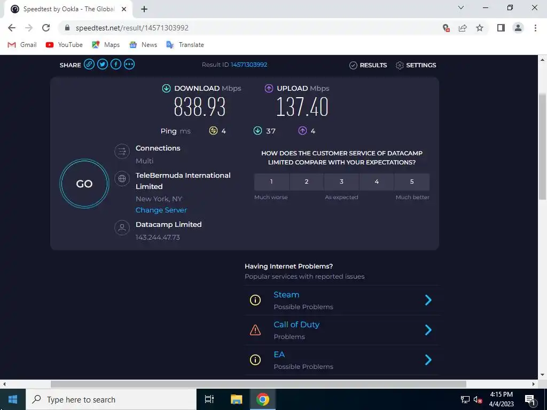
Task: Open the EA service link
Action: 279,354
